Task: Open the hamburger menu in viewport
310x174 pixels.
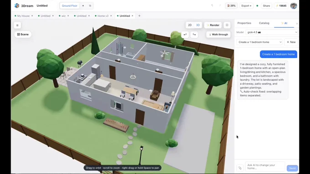Action: click(x=17, y=25)
